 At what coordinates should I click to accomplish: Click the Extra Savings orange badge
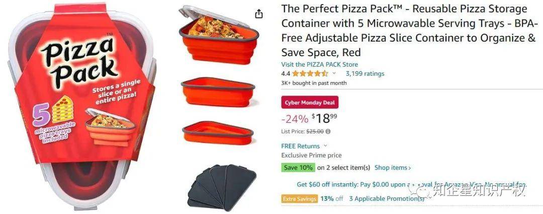coord(300,199)
